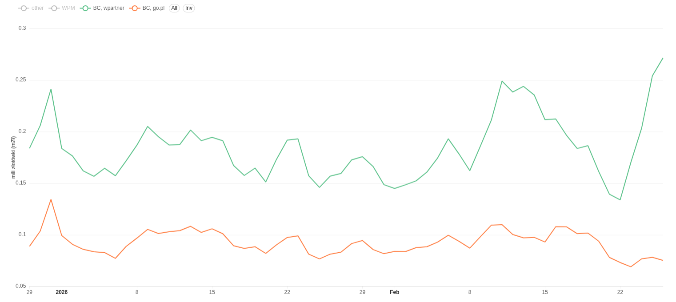Click the green line's lowest dip
676x302 pixels.
coord(620,200)
